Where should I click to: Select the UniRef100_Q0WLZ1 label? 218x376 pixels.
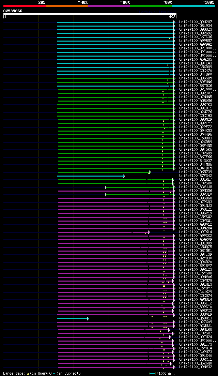(196, 210)
